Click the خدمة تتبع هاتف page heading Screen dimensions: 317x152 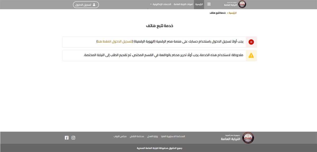[160, 26]
